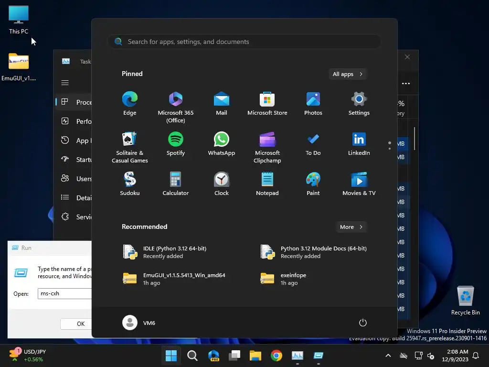The width and height of the screenshot is (489, 367).
Task: Open the To Do app
Action: pyautogui.click(x=313, y=144)
